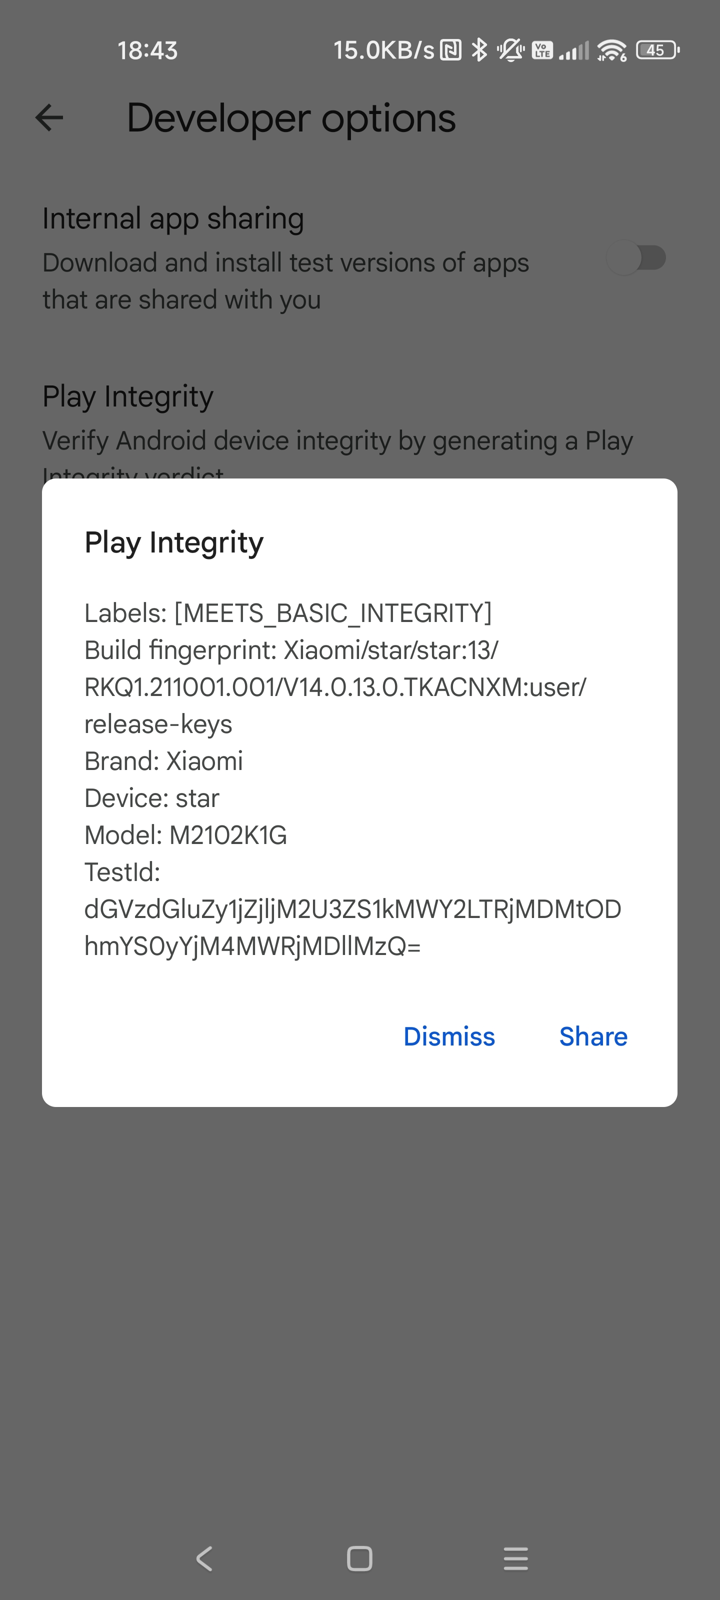The image size is (720, 1600).
Task: Tap the cellular signal bars icon
Action: (574, 50)
